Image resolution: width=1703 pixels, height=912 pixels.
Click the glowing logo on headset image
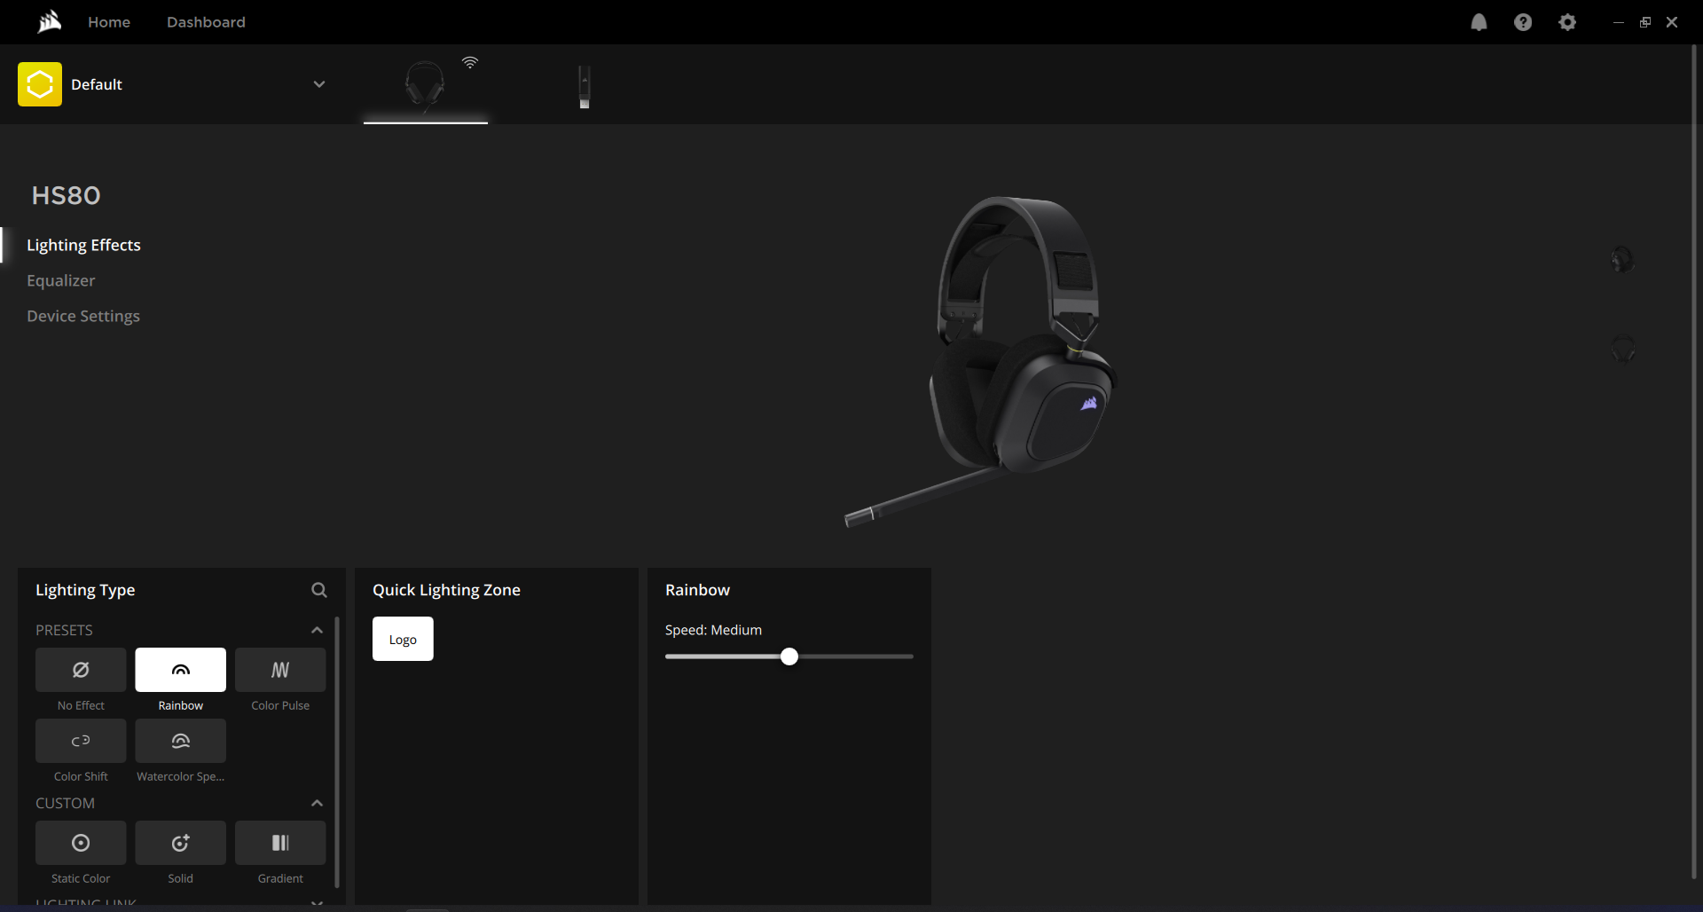click(x=1089, y=404)
